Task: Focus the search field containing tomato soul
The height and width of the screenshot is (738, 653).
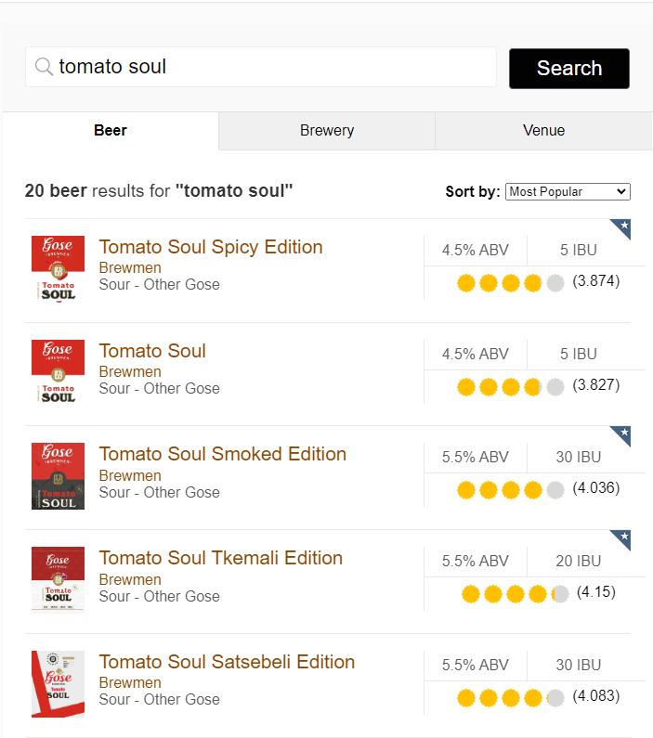Action: pos(261,67)
